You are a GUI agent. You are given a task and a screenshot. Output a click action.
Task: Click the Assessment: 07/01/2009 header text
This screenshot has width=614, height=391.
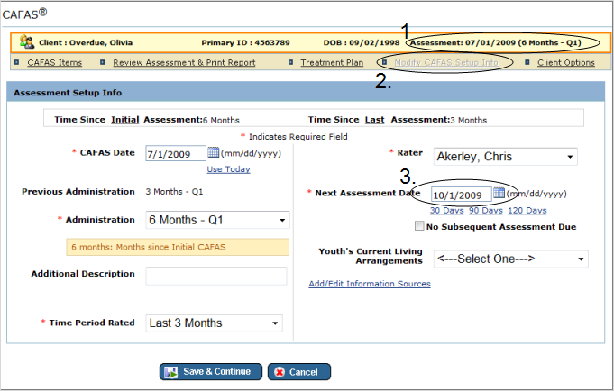click(495, 42)
